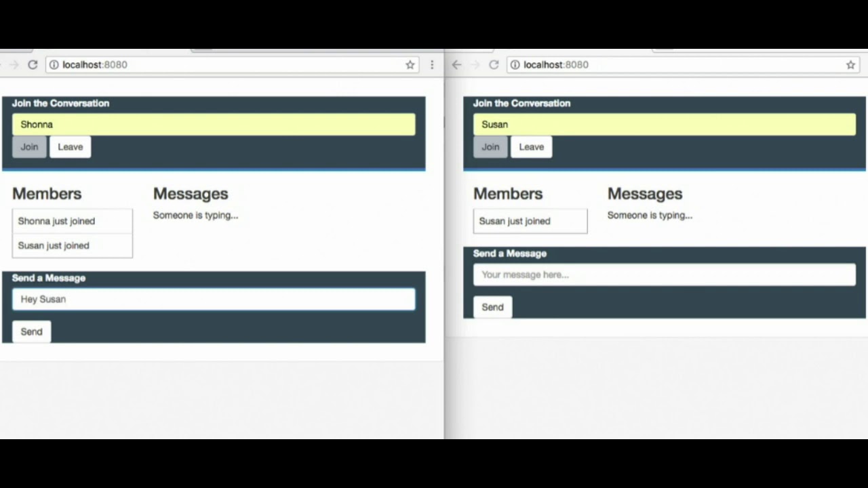This screenshot has width=868, height=488.
Task: Click the Join button in Shonna's window
Action: coord(29,147)
